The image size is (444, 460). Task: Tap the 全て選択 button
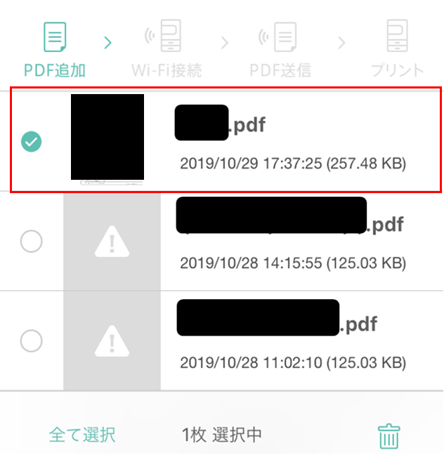click(82, 435)
